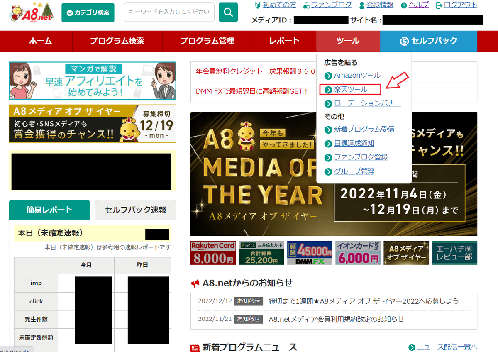Image resolution: width=498 pixels, height=352 pixels.
Task: Click ヘルプ header link text
Action: (x=419, y=5)
